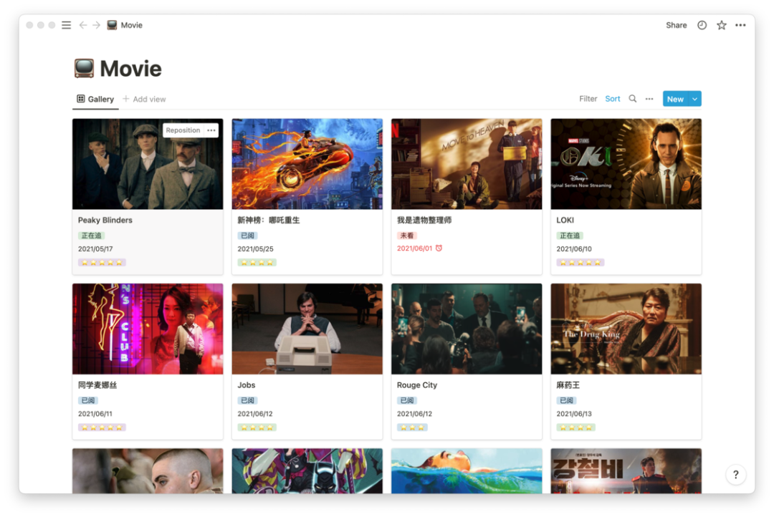Open the swimming face cover card thumbnail

pos(467,470)
